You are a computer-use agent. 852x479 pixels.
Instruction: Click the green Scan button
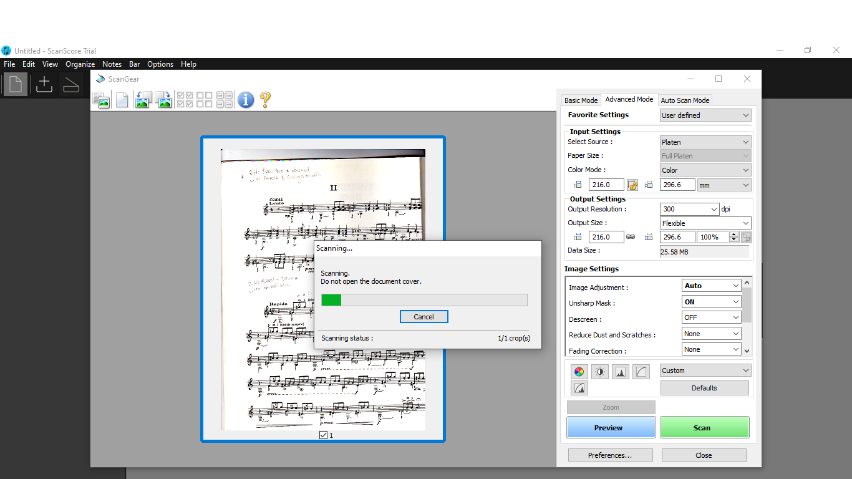pyautogui.click(x=705, y=428)
